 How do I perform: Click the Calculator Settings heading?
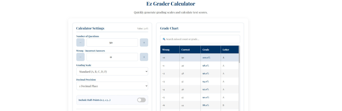pyautogui.click(x=90, y=29)
